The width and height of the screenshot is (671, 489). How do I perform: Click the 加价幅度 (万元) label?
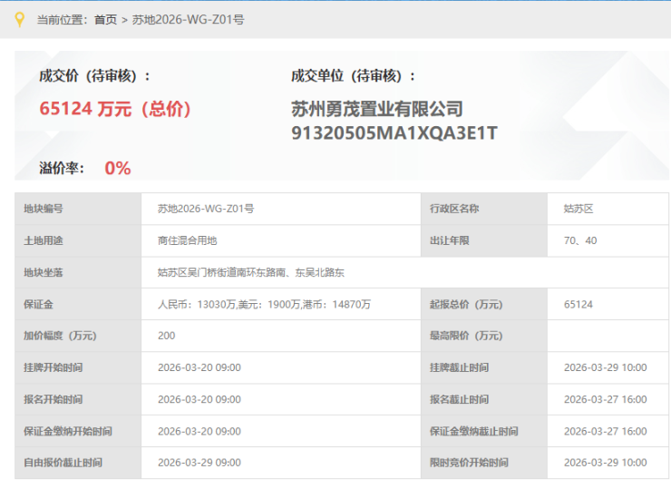[60, 336]
